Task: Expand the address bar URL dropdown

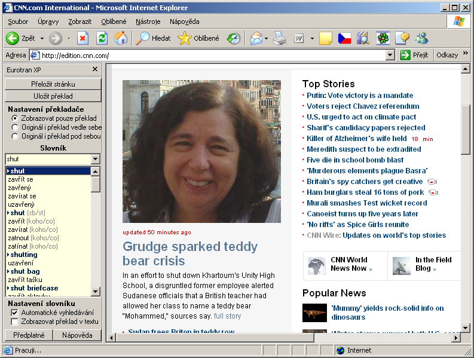Action: (x=390, y=55)
